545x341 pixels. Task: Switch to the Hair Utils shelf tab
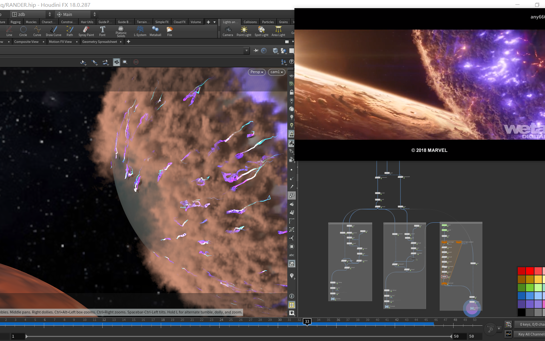[87, 22]
